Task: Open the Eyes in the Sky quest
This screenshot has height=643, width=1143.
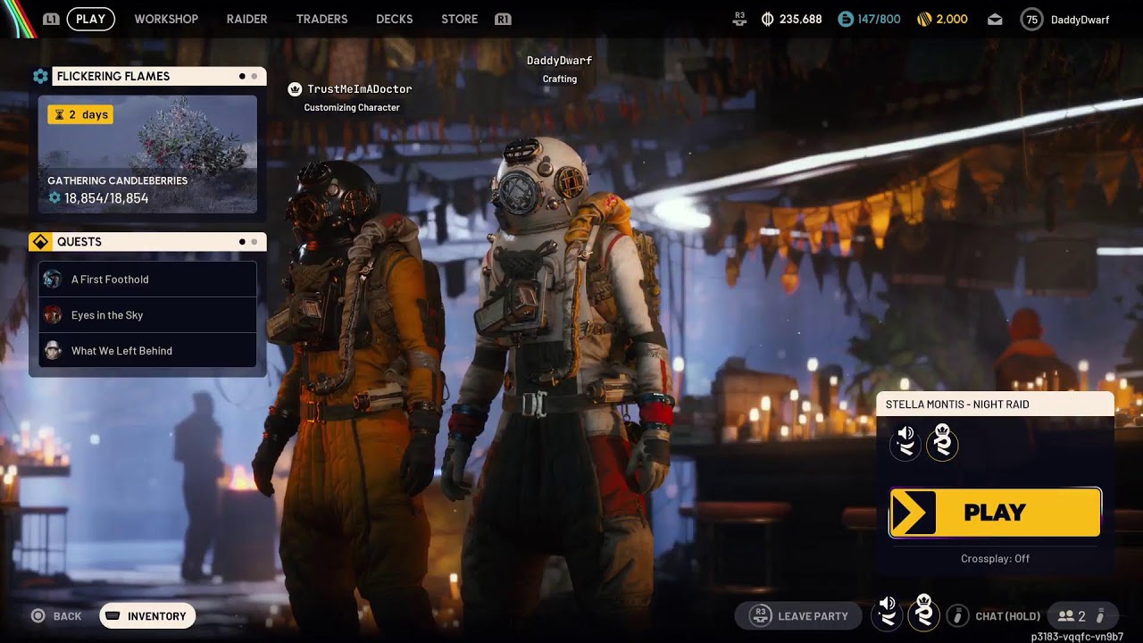Action: [148, 315]
